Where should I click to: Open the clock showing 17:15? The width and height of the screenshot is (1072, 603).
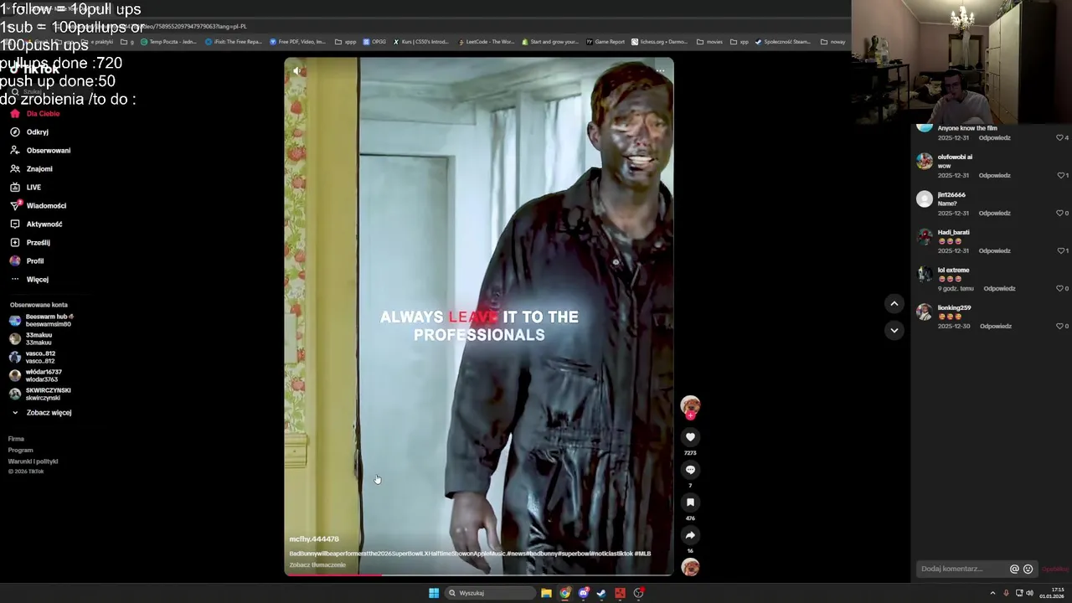[x=1051, y=593]
